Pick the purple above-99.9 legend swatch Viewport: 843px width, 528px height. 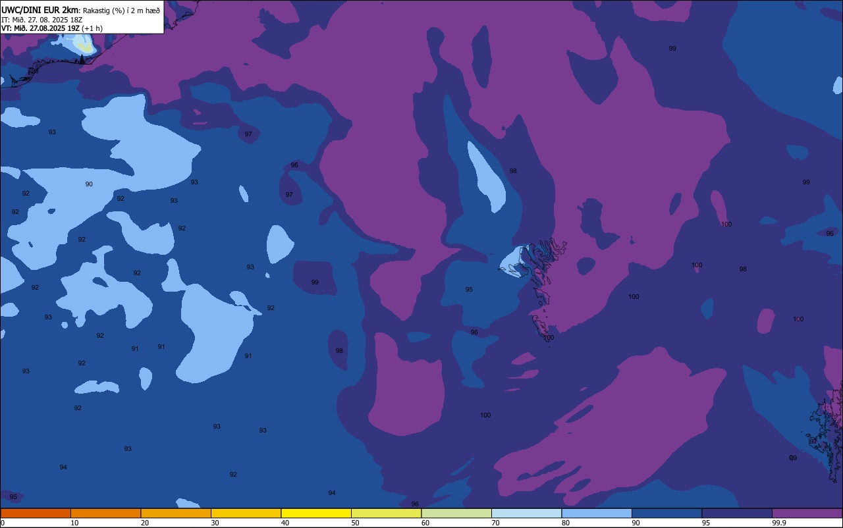click(x=807, y=513)
